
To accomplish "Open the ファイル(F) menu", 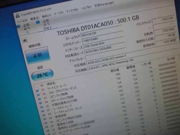I will click(22, 21).
